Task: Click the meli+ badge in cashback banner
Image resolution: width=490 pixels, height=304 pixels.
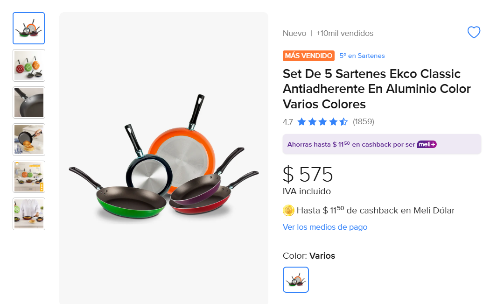Action: 427,144
